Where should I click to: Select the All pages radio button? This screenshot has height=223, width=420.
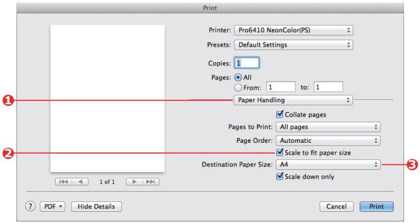238,78
